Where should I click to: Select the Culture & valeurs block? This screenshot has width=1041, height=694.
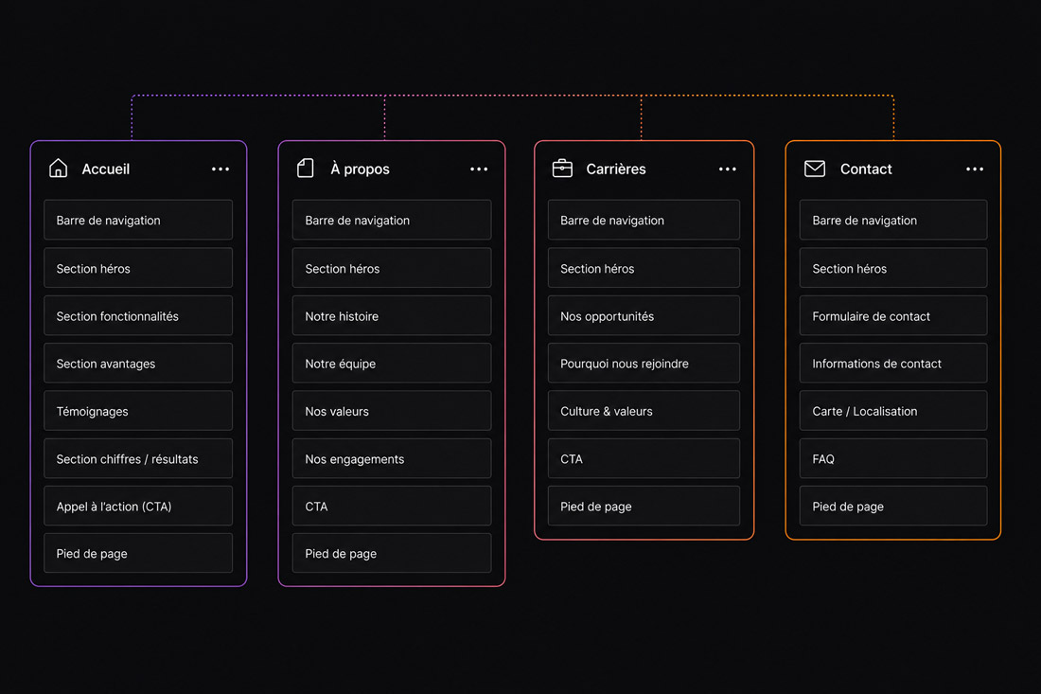coord(644,411)
